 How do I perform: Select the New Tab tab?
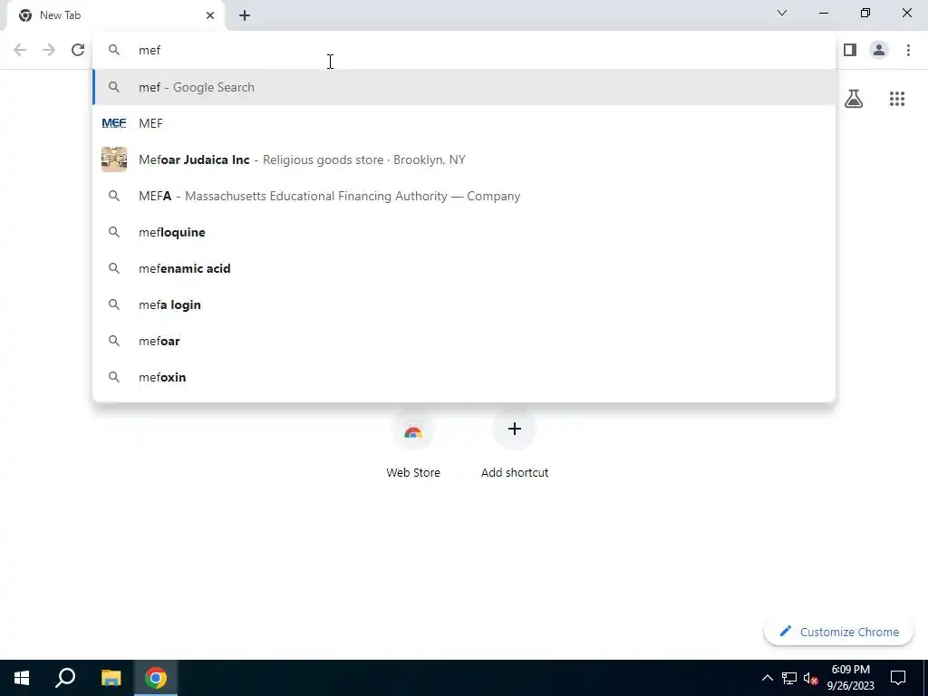[116, 15]
